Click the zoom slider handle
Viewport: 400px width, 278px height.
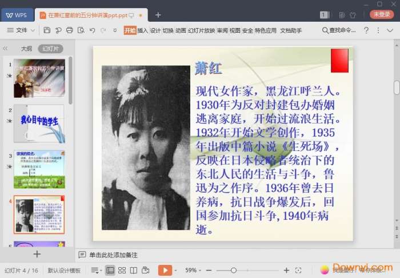click(234, 270)
